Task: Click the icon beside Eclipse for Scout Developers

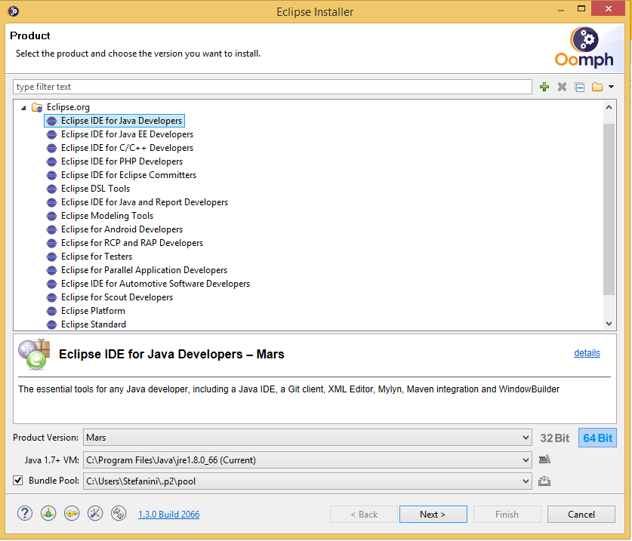Action: (51, 298)
